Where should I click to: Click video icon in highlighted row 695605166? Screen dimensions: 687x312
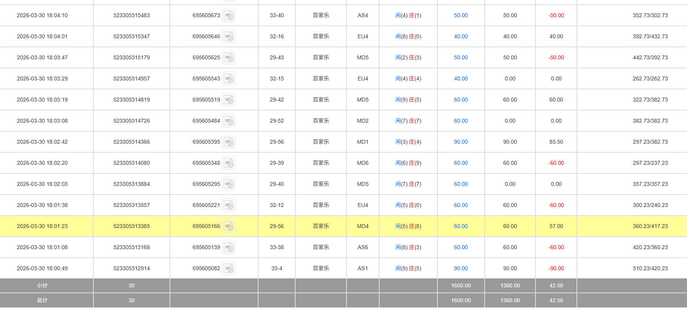(228, 226)
